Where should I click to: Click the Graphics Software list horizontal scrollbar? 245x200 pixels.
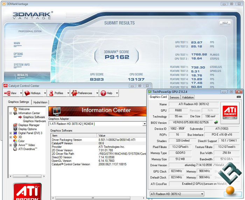[99, 198]
